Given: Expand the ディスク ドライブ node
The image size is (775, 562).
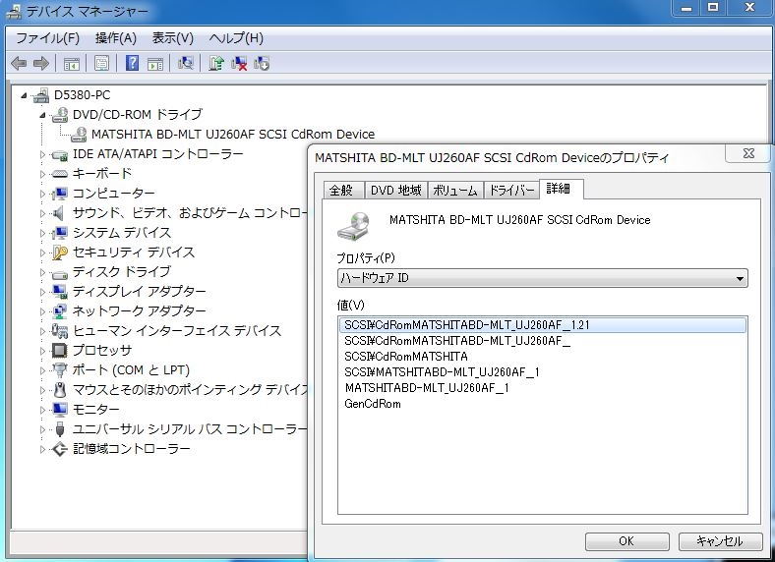Looking at the screenshot, I should [x=42, y=272].
